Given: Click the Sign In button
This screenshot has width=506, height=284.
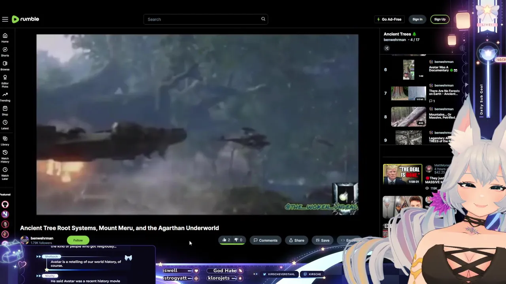Looking at the screenshot, I should point(417,19).
